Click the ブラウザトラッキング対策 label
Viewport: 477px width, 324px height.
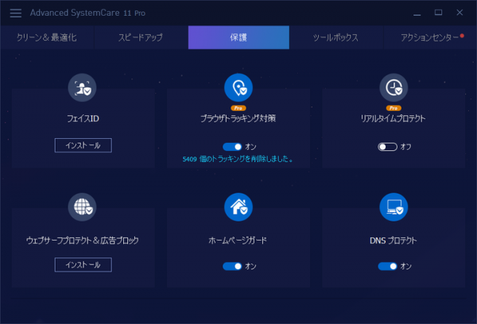tap(238, 118)
